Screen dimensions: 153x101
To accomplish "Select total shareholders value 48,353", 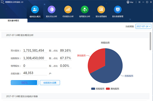I will 28,73.
